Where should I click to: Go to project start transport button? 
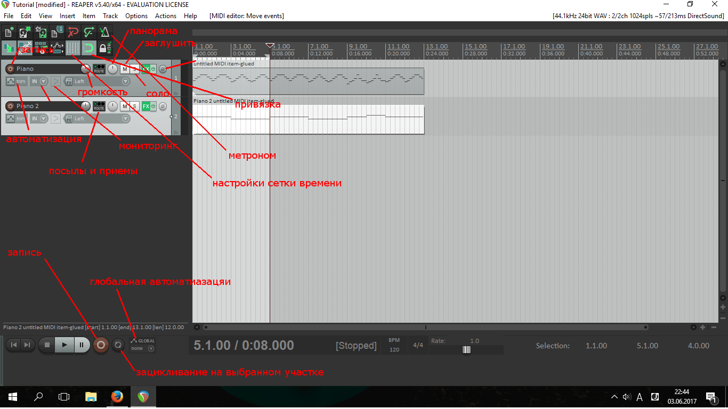14,345
